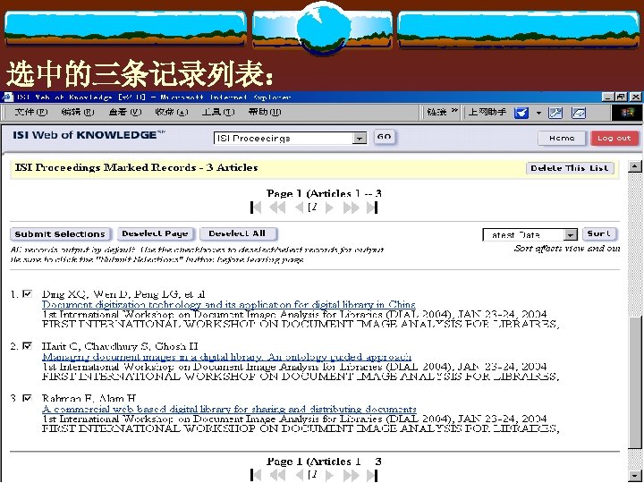The image size is (644, 483).
Task: Click scrollbar down arrow
Action: tap(634, 476)
